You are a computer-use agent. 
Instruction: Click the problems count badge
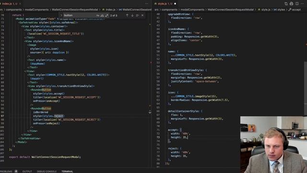[x=16, y=171]
